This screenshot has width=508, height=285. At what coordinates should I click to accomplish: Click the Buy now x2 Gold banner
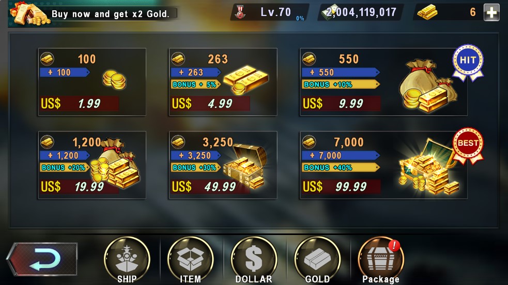tap(94, 13)
